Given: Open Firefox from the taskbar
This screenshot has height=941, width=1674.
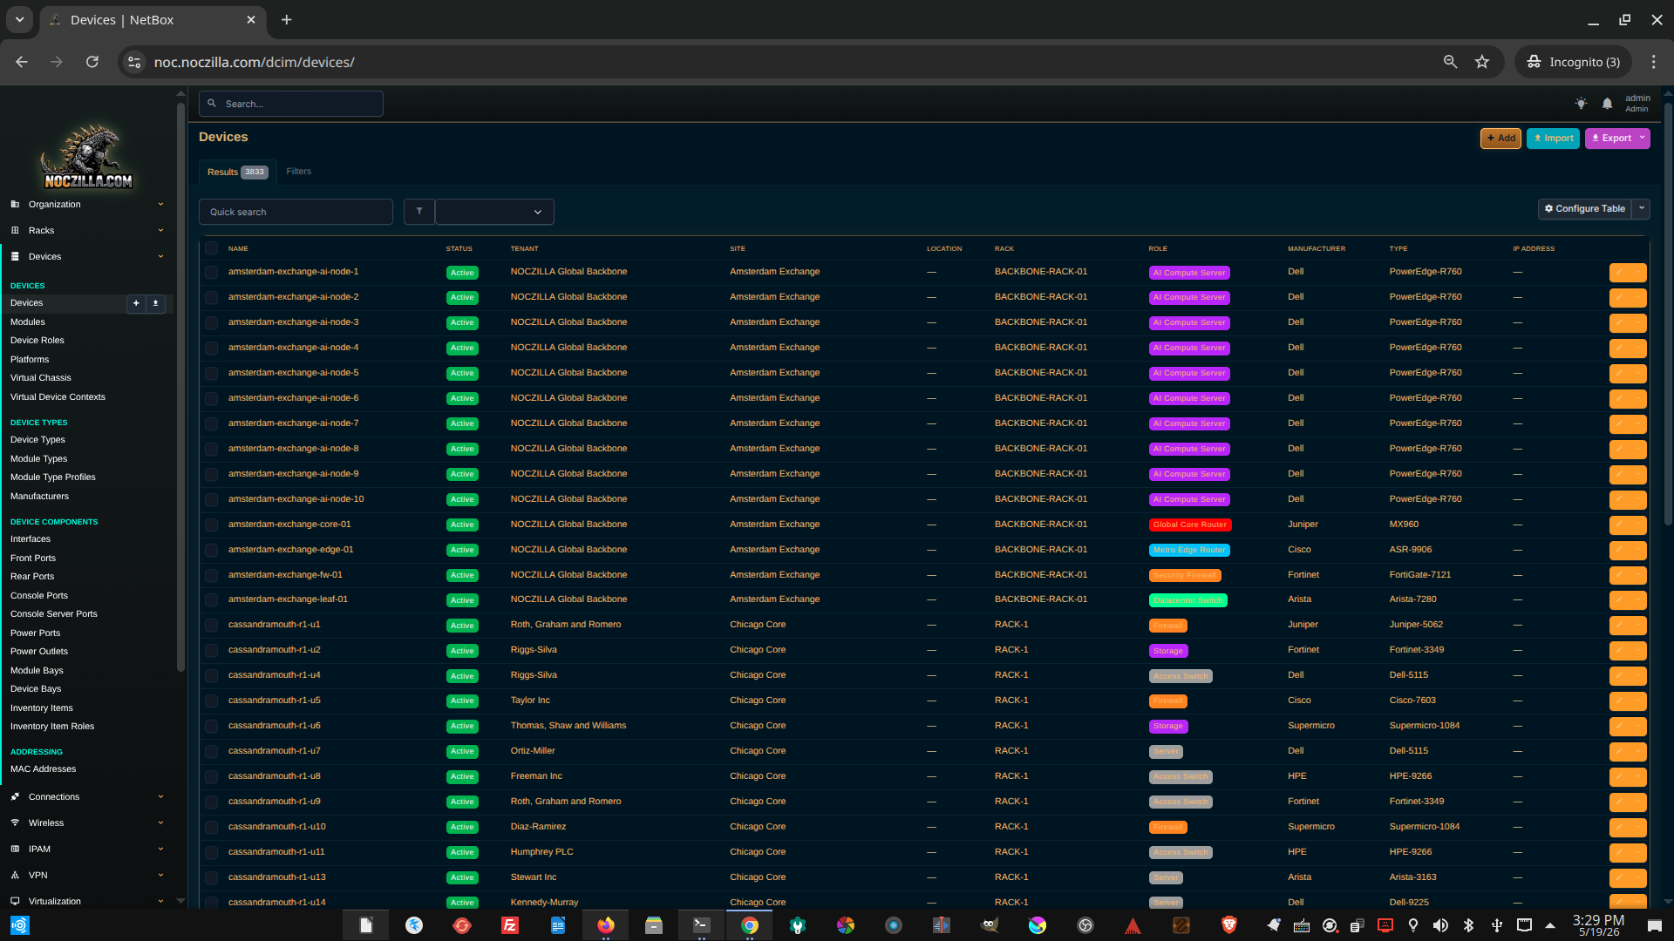Looking at the screenshot, I should [x=606, y=925].
